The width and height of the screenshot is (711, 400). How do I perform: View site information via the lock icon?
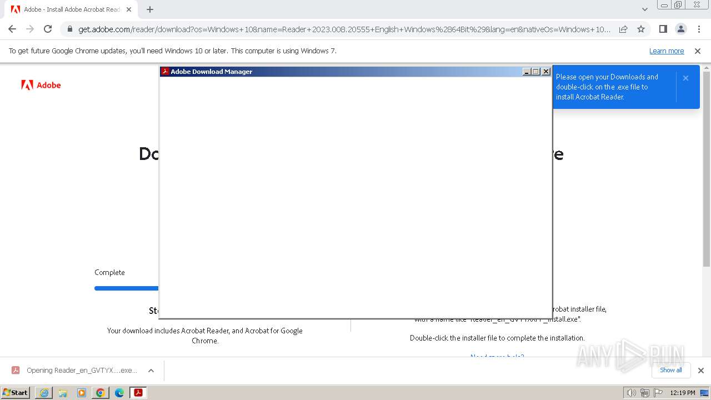pyautogui.click(x=70, y=29)
